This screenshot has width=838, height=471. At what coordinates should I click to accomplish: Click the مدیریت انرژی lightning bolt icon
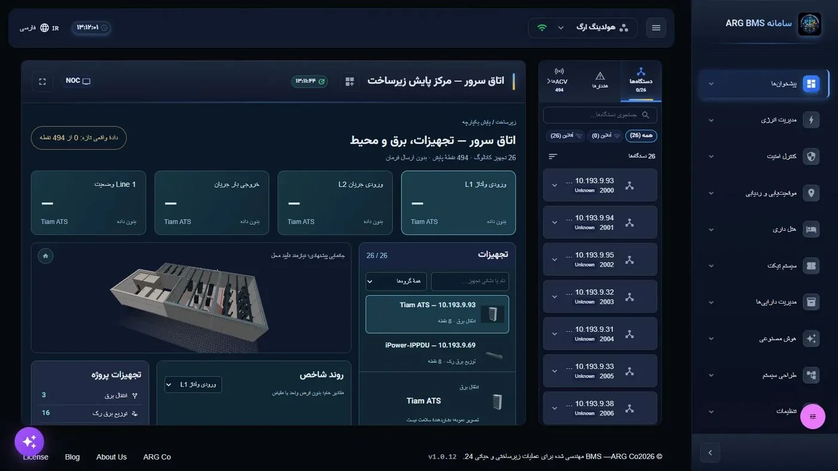[811, 120]
